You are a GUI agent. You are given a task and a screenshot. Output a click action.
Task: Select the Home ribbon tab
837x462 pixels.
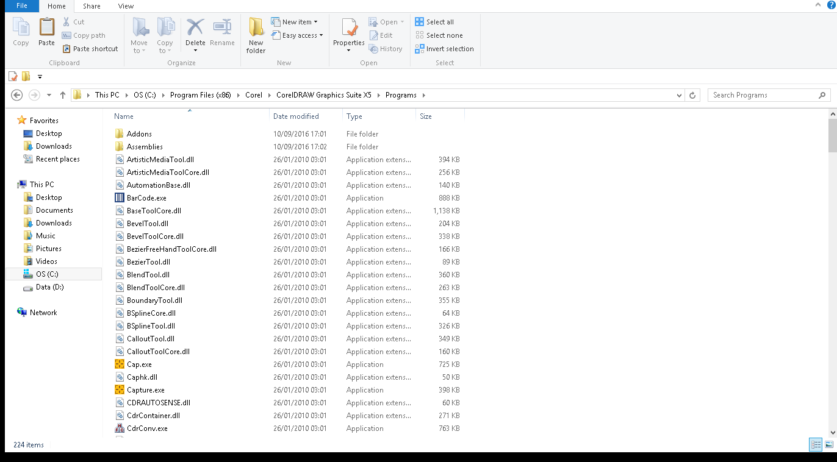click(57, 6)
